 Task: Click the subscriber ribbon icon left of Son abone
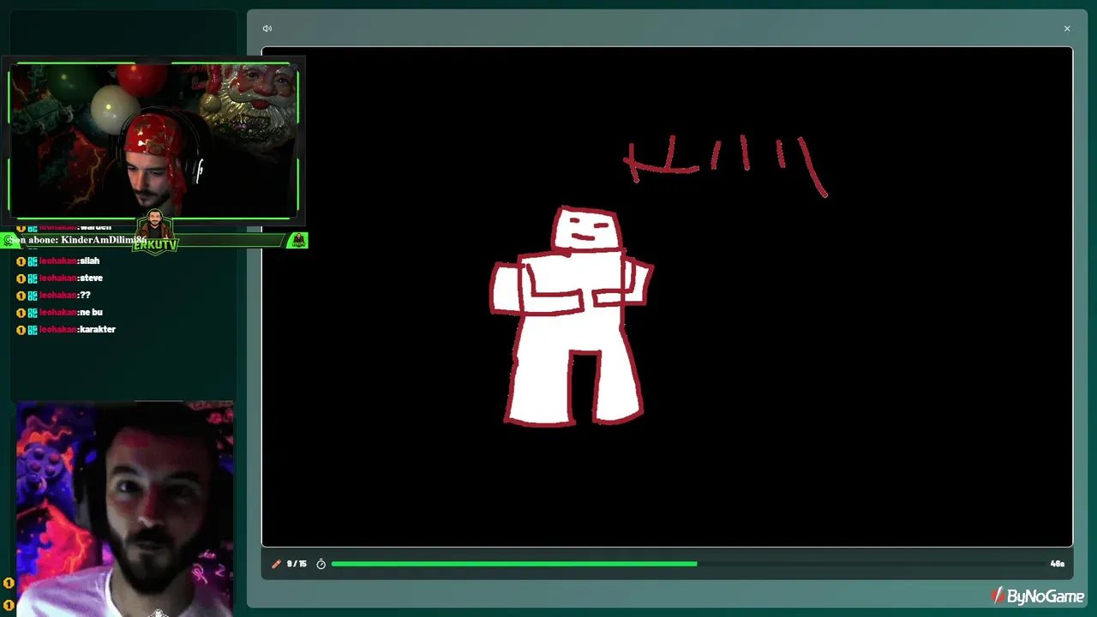click(x=10, y=241)
